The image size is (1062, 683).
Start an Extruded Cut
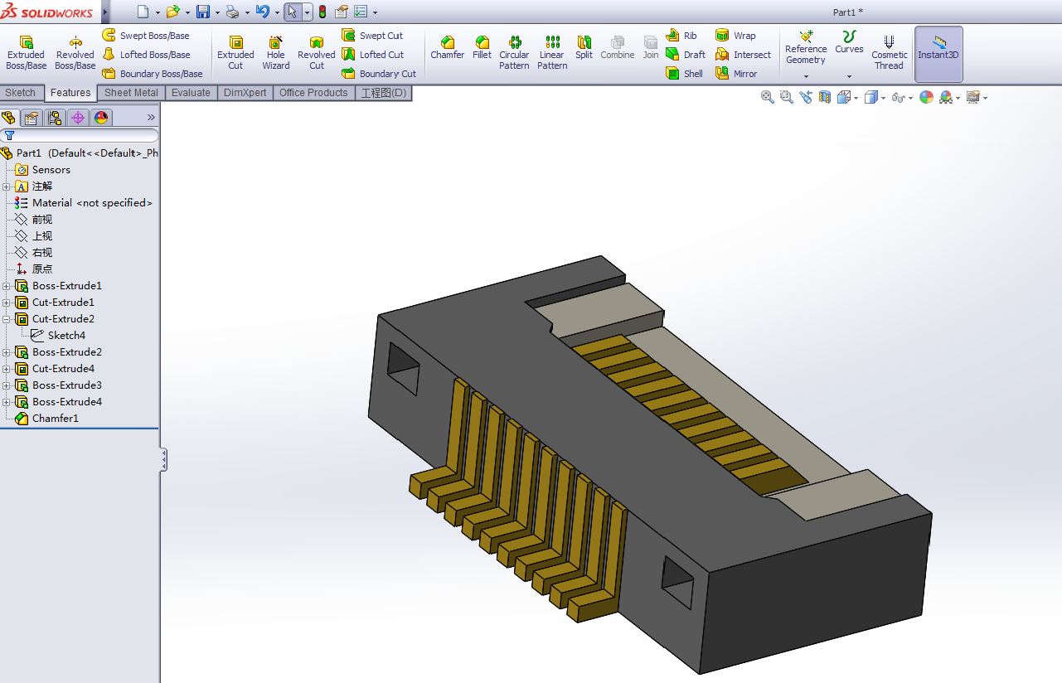pos(235,52)
